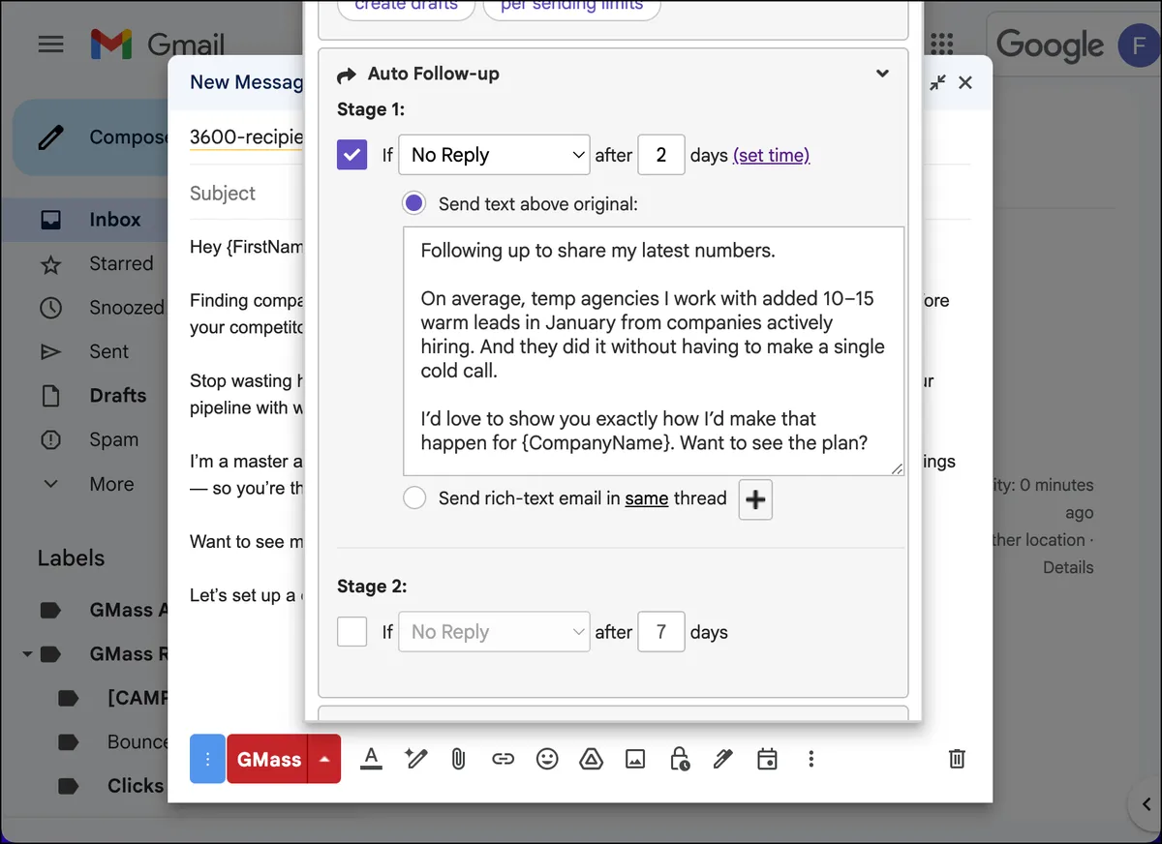Click the recipients field showing 3600-recipie
This screenshot has width=1162, height=844.
(x=247, y=136)
